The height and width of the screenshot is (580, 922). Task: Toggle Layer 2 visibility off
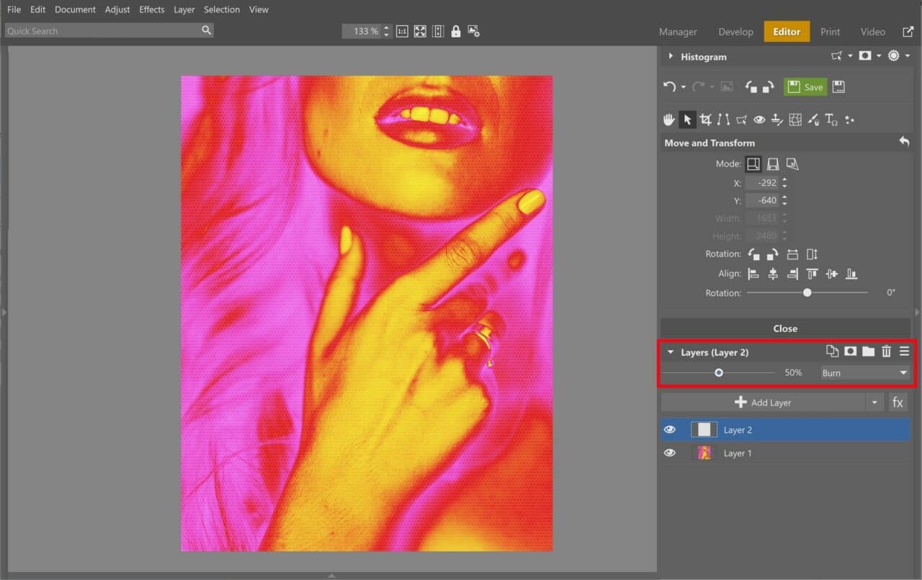pos(670,429)
